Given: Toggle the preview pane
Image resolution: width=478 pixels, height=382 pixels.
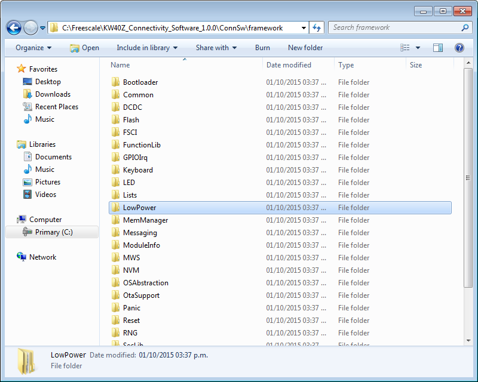Looking at the screenshot, I should (x=438, y=48).
